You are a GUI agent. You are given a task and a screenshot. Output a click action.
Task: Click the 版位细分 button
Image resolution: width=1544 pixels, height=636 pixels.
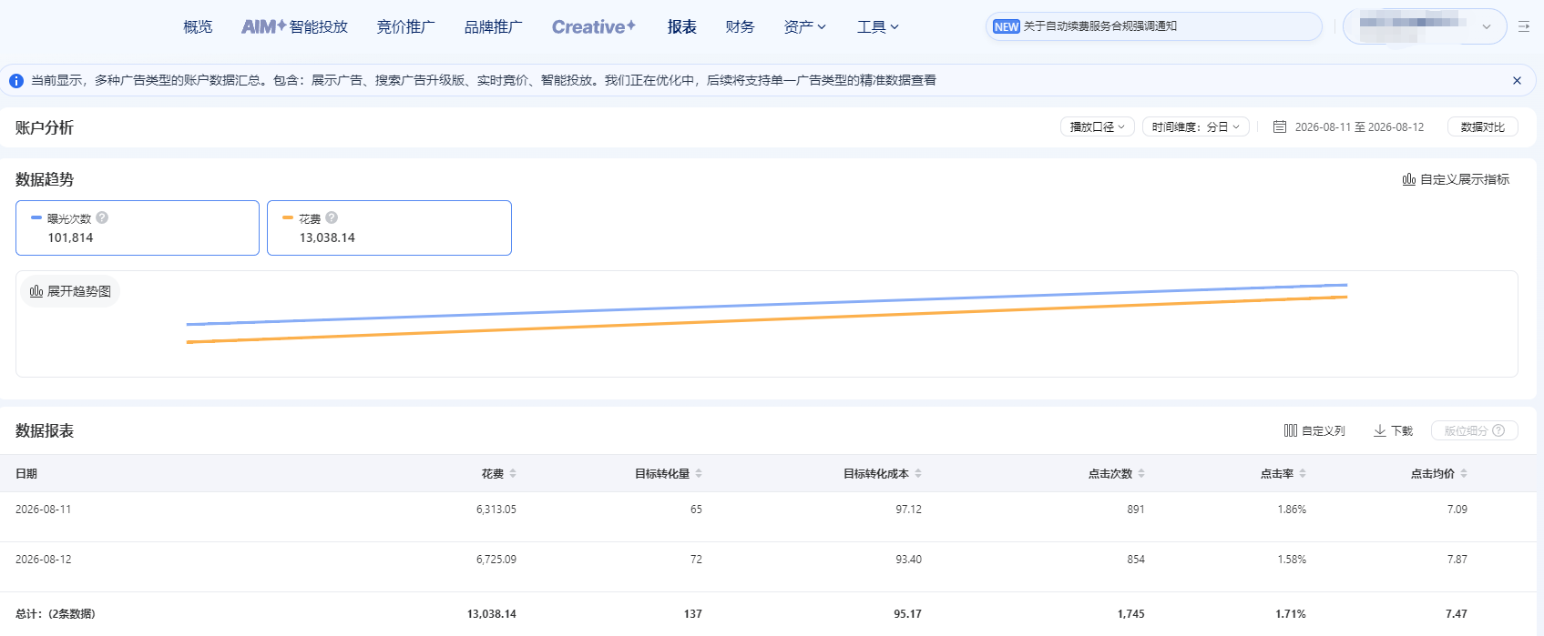[x=1474, y=430]
